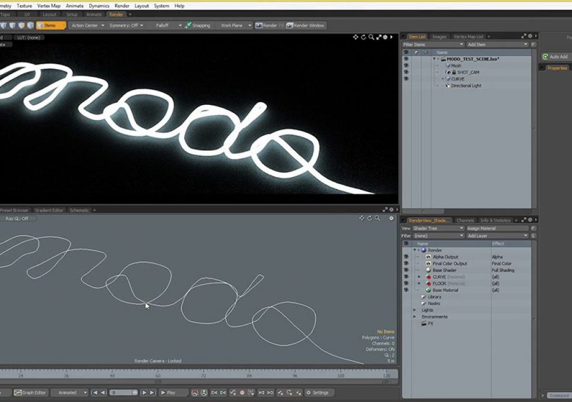The width and height of the screenshot is (572, 402).
Task: Click the Item List panel maximize icon
Action: point(524,36)
